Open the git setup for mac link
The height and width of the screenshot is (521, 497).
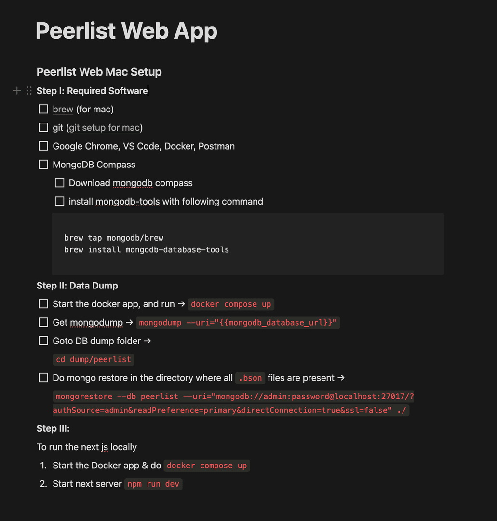(104, 128)
